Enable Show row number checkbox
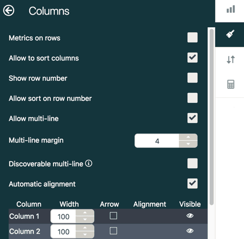The height and width of the screenshot is (239, 244). (193, 78)
